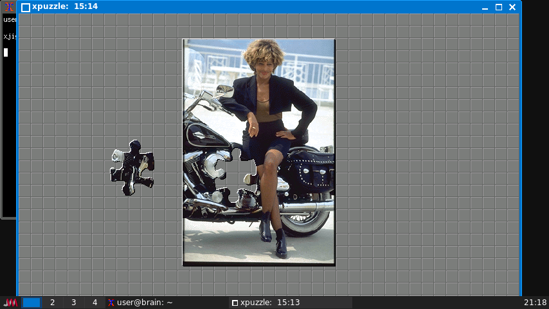
Task: Click the terminal window's X icon
Action: pyautogui.click(x=10, y=7)
